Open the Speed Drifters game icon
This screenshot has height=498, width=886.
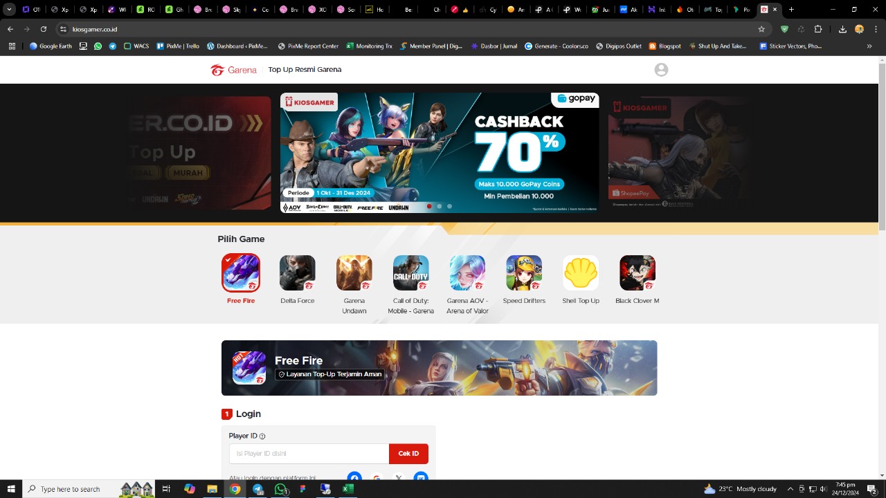tap(524, 273)
